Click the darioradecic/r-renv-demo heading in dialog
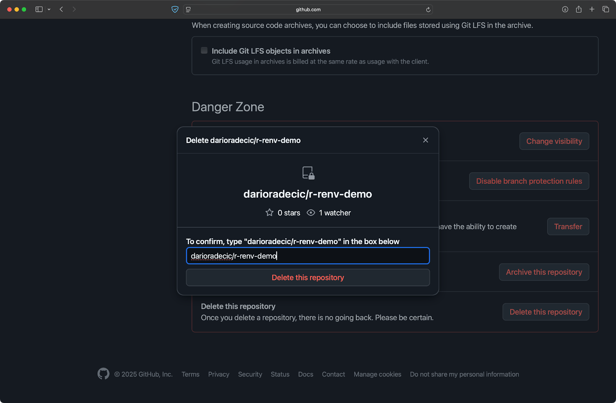This screenshot has height=403, width=616. (x=308, y=194)
